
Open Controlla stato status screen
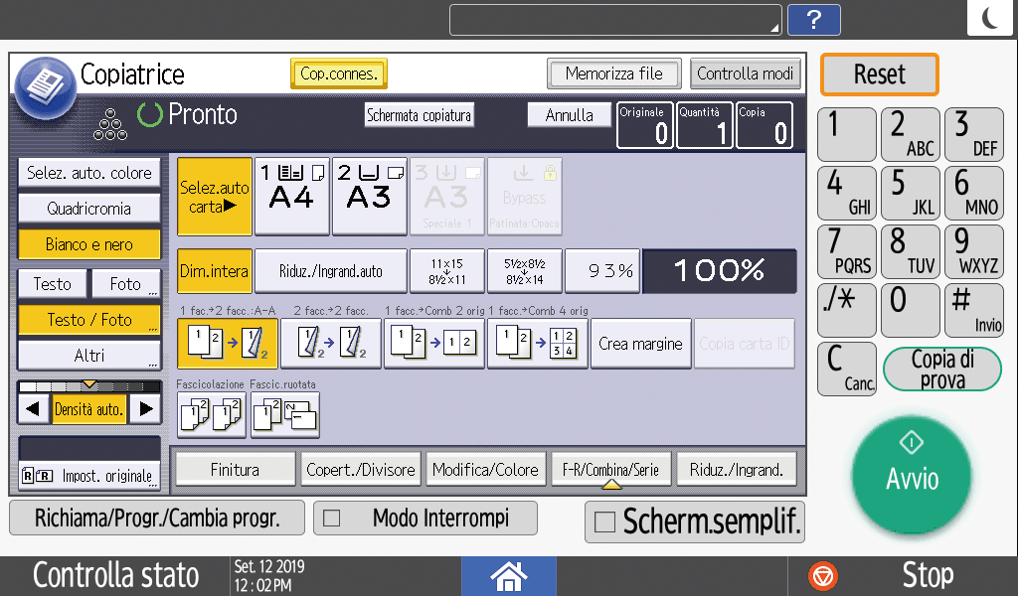[x=115, y=576]
